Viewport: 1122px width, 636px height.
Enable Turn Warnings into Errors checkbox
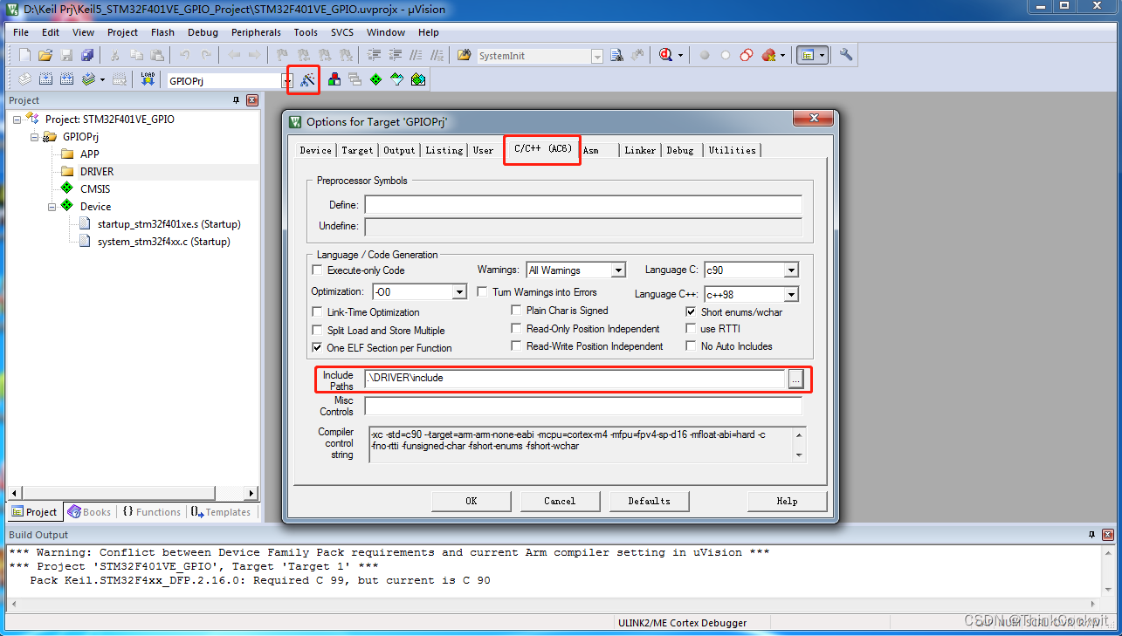tap(483, 292)
